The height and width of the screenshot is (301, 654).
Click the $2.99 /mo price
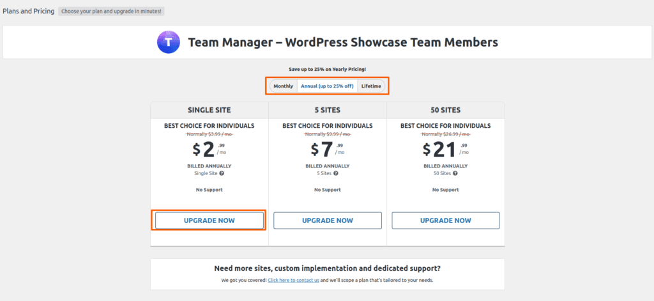[209, 150]
